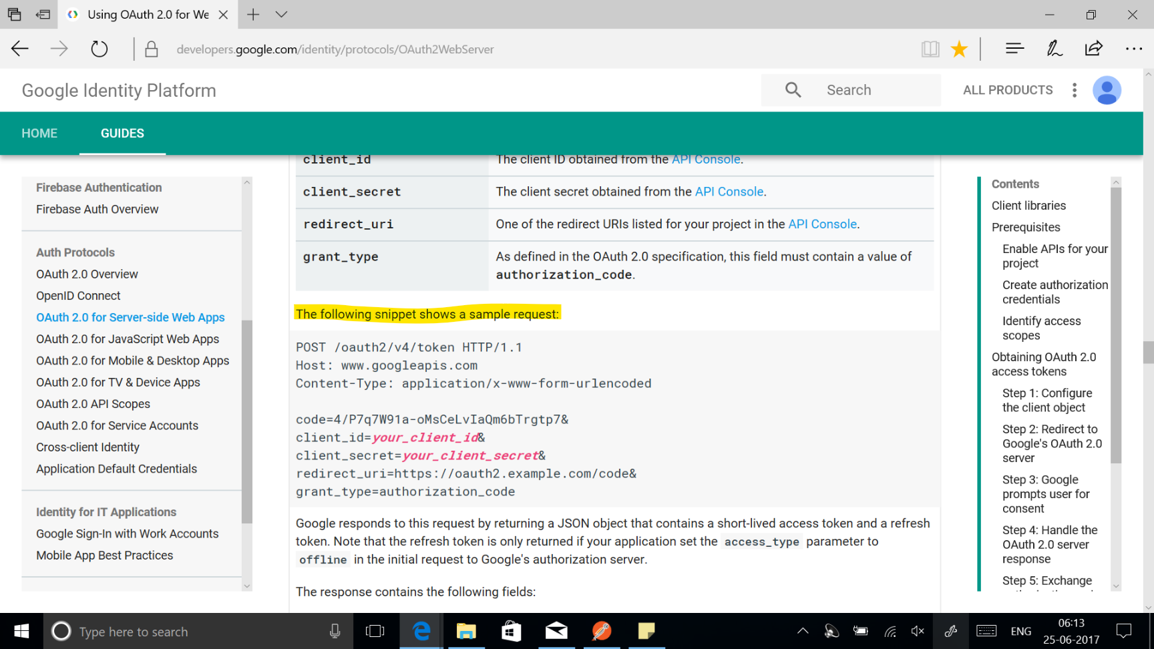This screenshot has height=649, width=1154.
Task: Open OAuth 2.0 for Mobile & Desktop Apps
Action: 132,361
